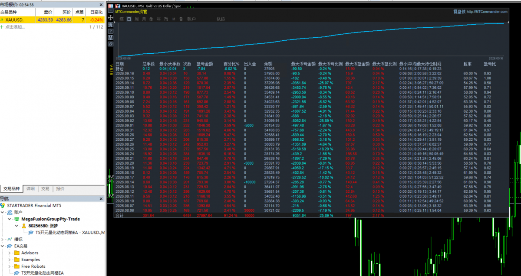
Task: Click the 总手数 column header
Action: 148,64
